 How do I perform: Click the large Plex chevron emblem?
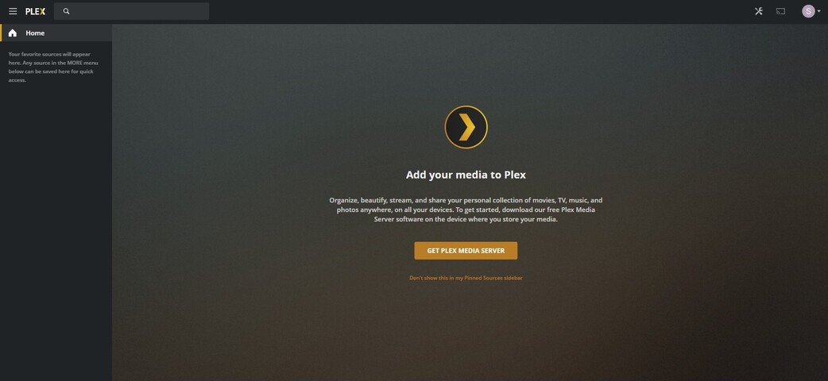(x=466, y=127)
